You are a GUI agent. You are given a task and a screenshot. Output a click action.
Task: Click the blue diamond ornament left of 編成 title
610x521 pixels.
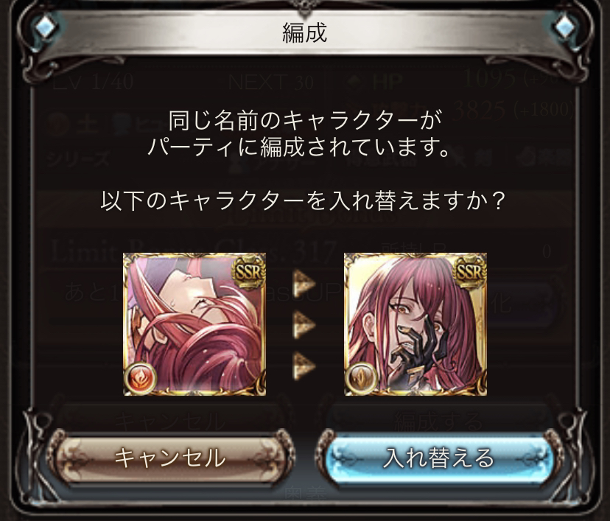45,27
